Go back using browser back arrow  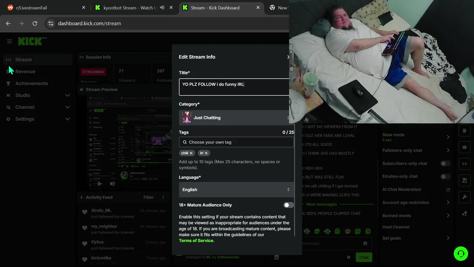click(x=8, y=23)
